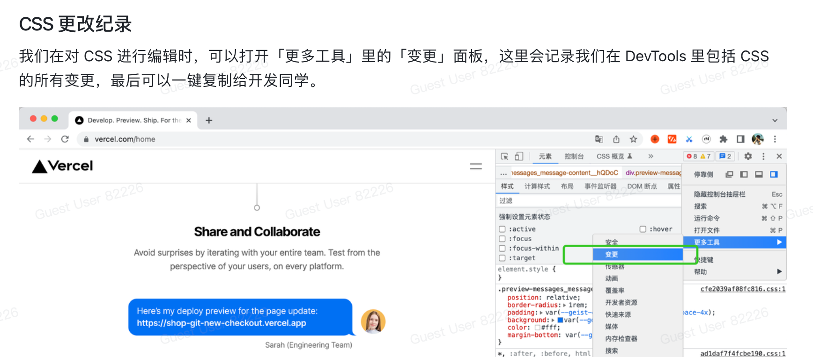Click Sarah's avatar photo

373,321
